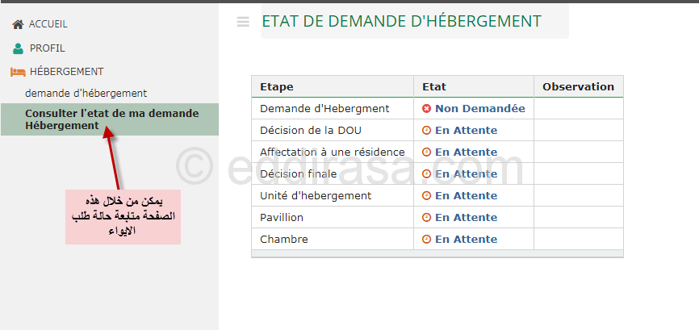Click the Etat column header
The height and width of the screenshot is (330, 699).
[x=434, y=86]
